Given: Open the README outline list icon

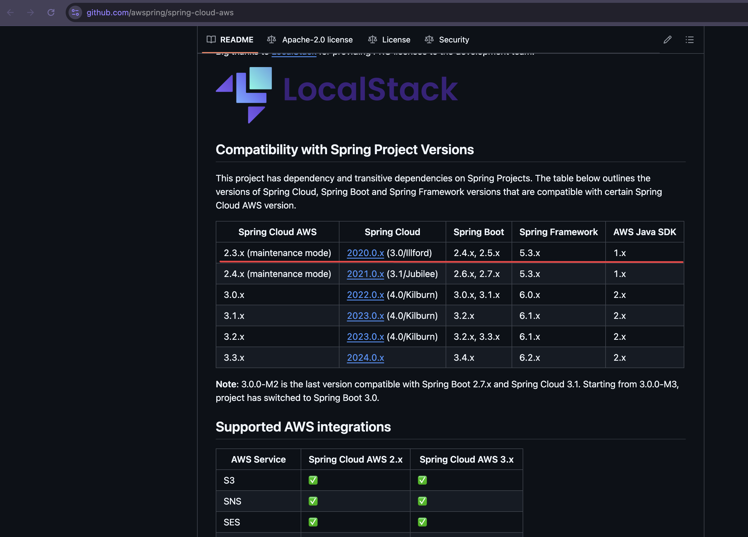Looking at the screenshot, I should pos(689,40).
